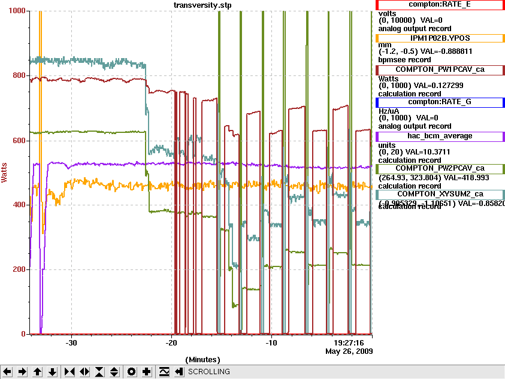Click the 800 tick on y-axis
Screen dimensions: 505x379
[x=19, y=75]
